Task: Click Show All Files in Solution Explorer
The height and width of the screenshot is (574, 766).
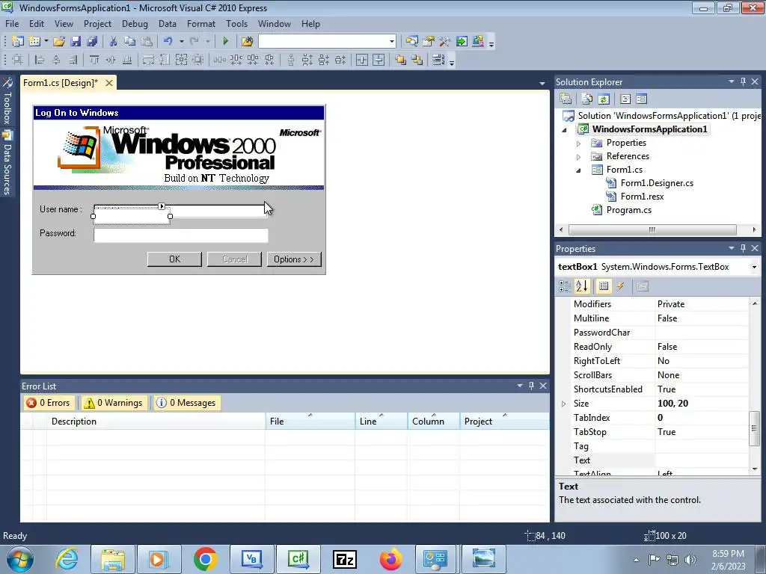Action: pos(587,99)
